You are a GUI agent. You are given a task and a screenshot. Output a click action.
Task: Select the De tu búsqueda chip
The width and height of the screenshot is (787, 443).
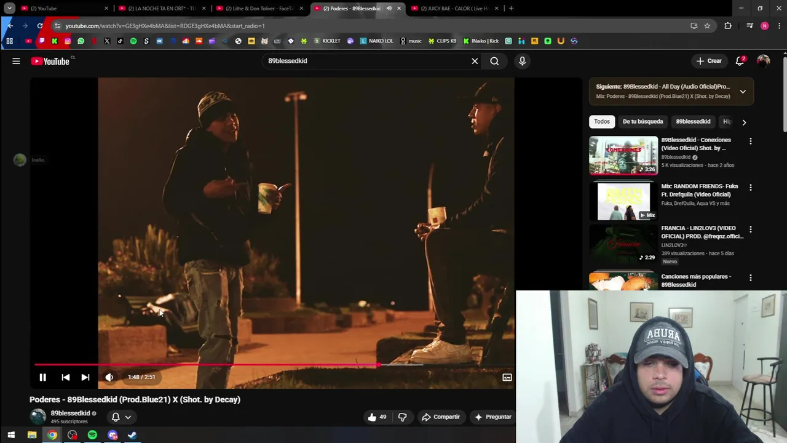point(643,122)
